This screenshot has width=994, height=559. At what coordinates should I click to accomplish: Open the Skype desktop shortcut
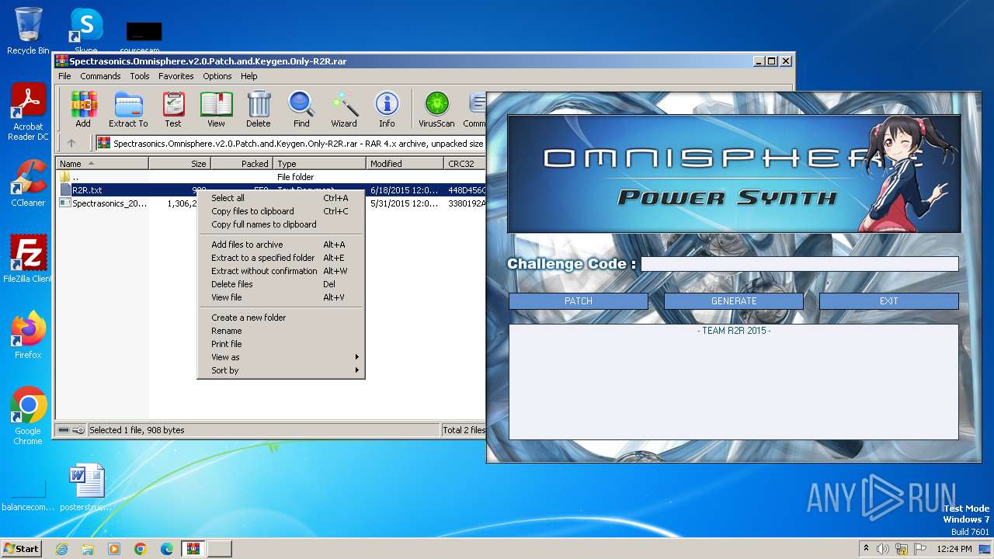[85, 31]
